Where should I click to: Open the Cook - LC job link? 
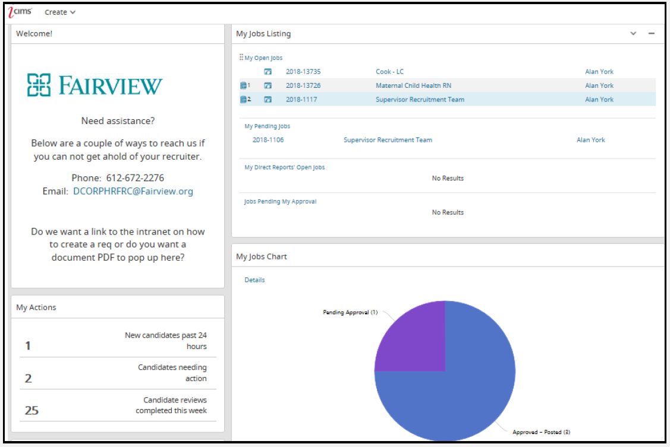tap(389, 72)
